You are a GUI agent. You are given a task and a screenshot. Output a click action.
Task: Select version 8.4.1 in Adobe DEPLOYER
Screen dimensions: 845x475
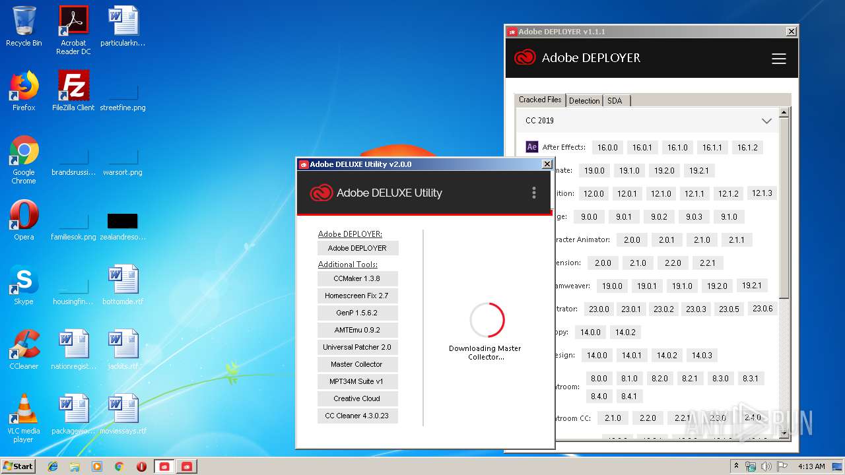629,396
